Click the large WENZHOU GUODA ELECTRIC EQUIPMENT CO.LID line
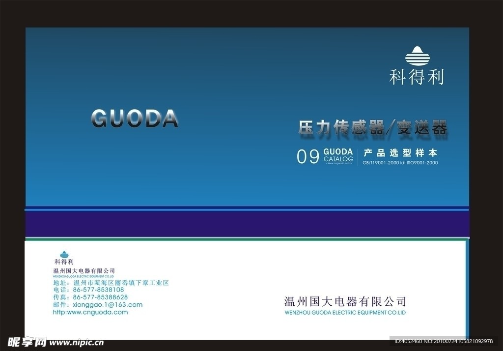Screen dimensions: 503x351 [x=345, y=313]
